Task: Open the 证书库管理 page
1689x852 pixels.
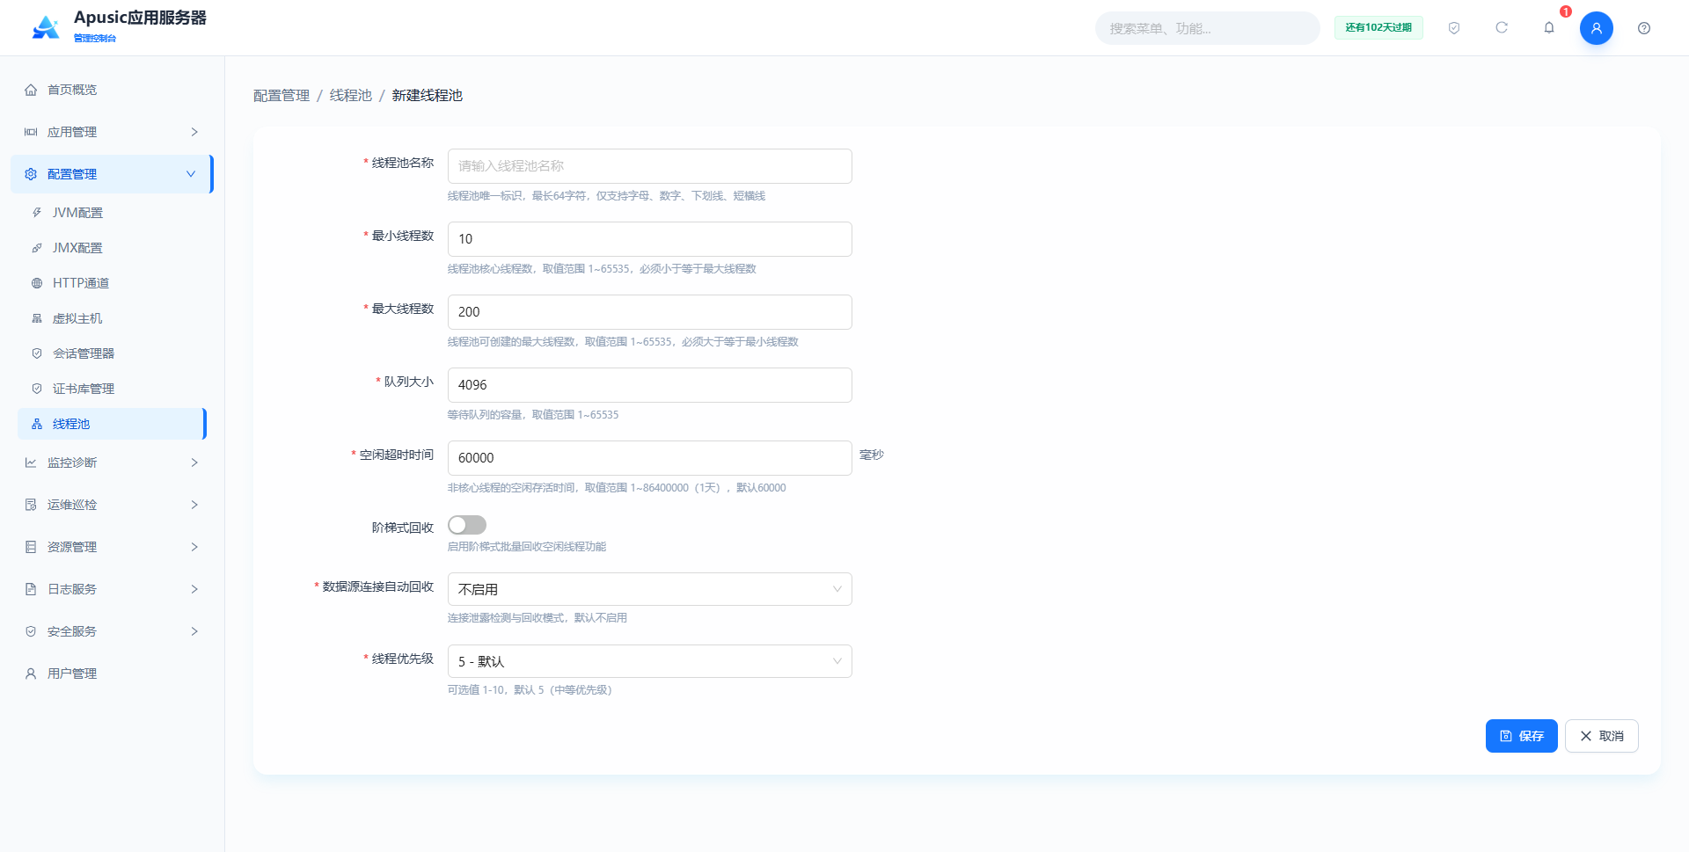Action: [x=112, y=389]
